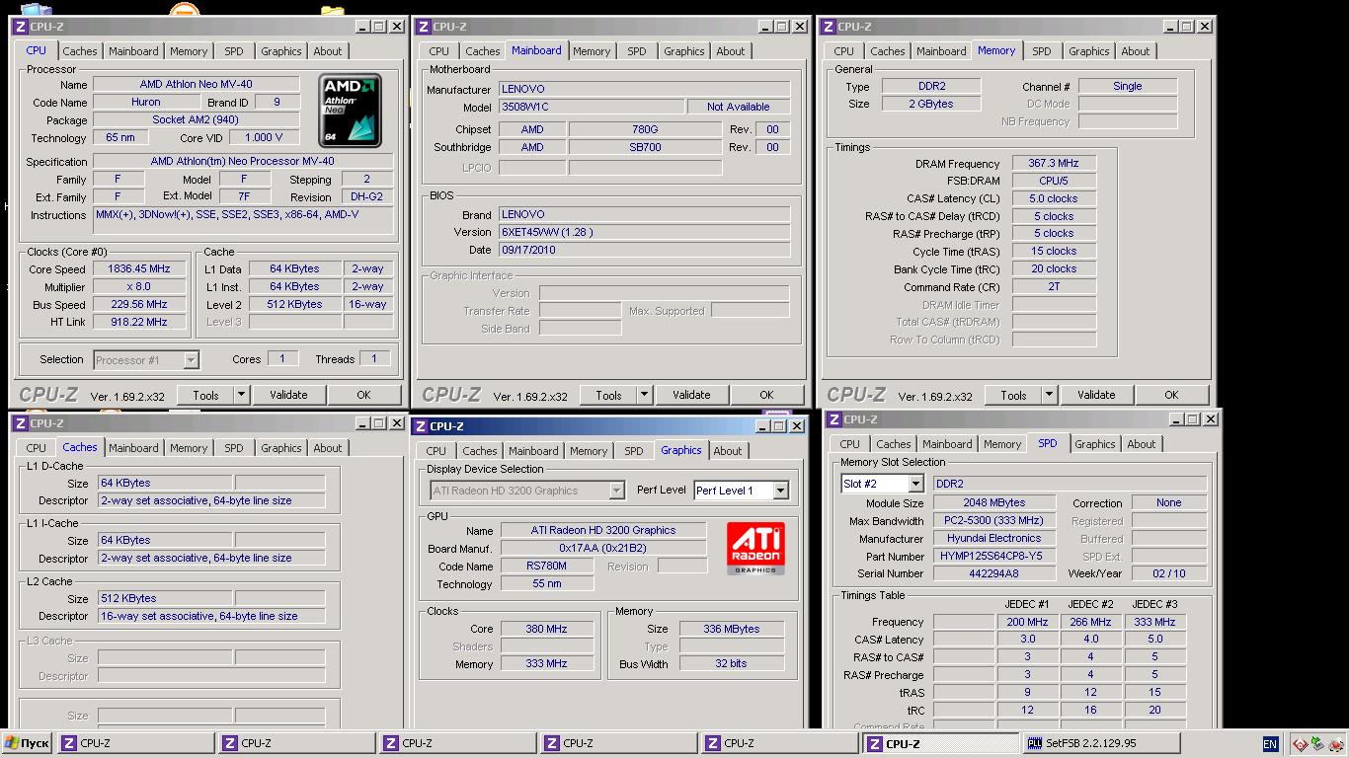Click the CPU-Z title icon of the Graphics-tab window
This screenshot has height=758, width=1349.
pyautogui.click(x=420, y=426)
